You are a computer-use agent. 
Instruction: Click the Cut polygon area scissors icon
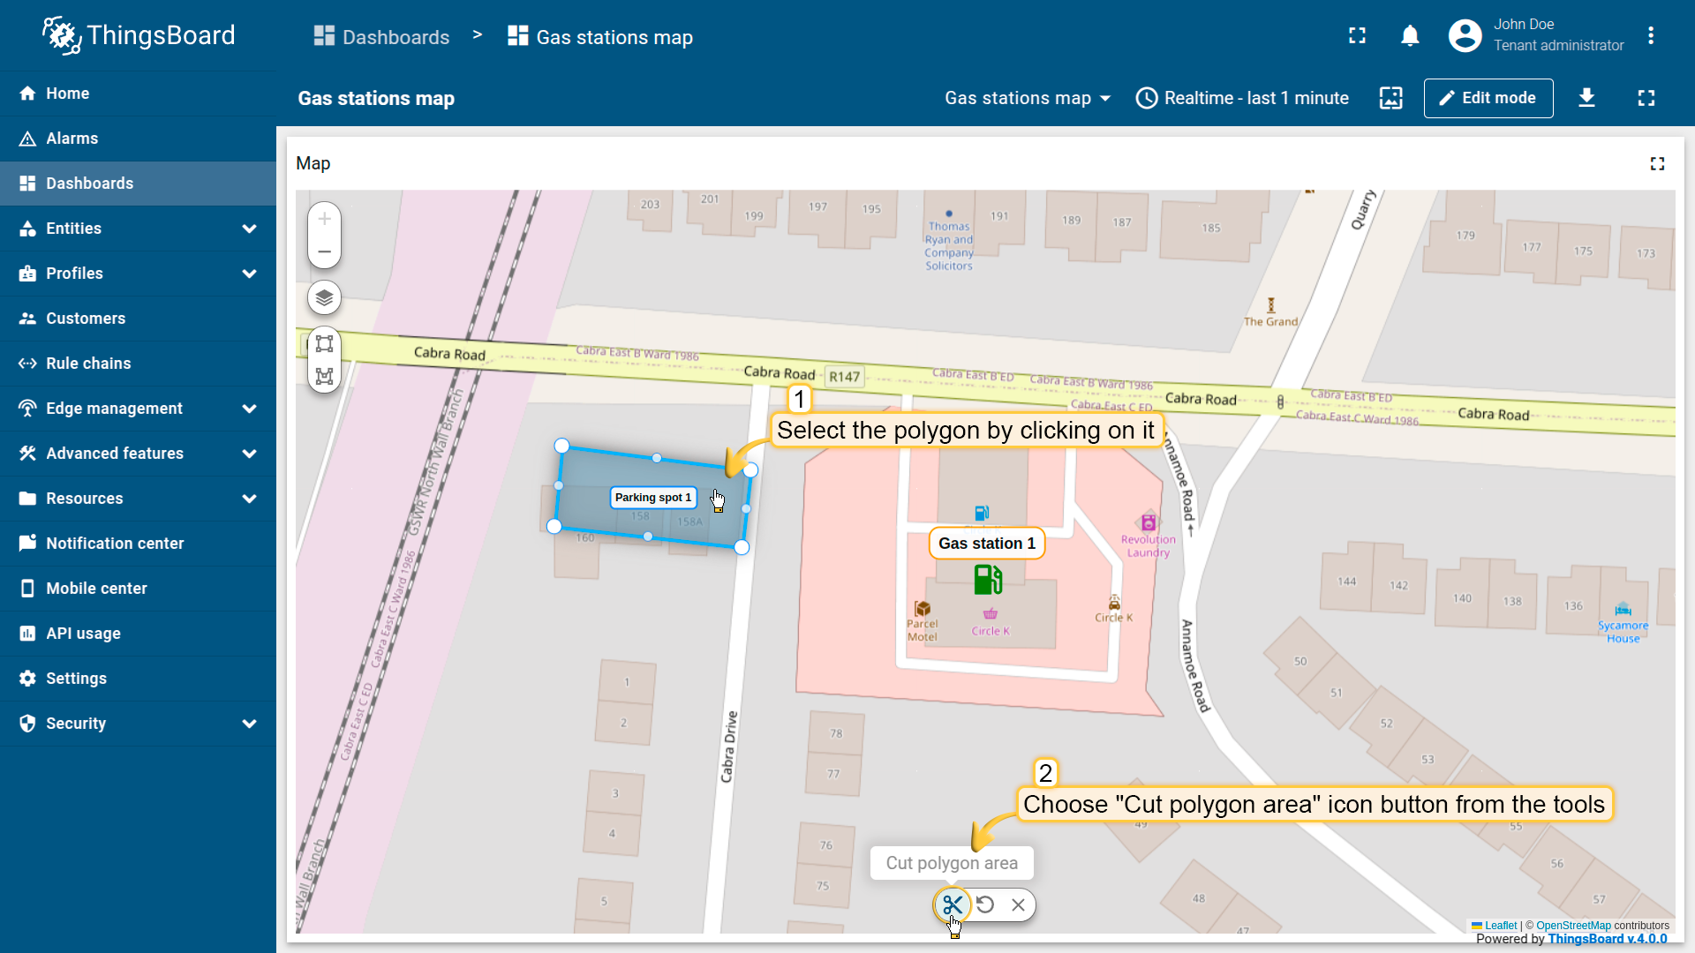click(952, 904)
